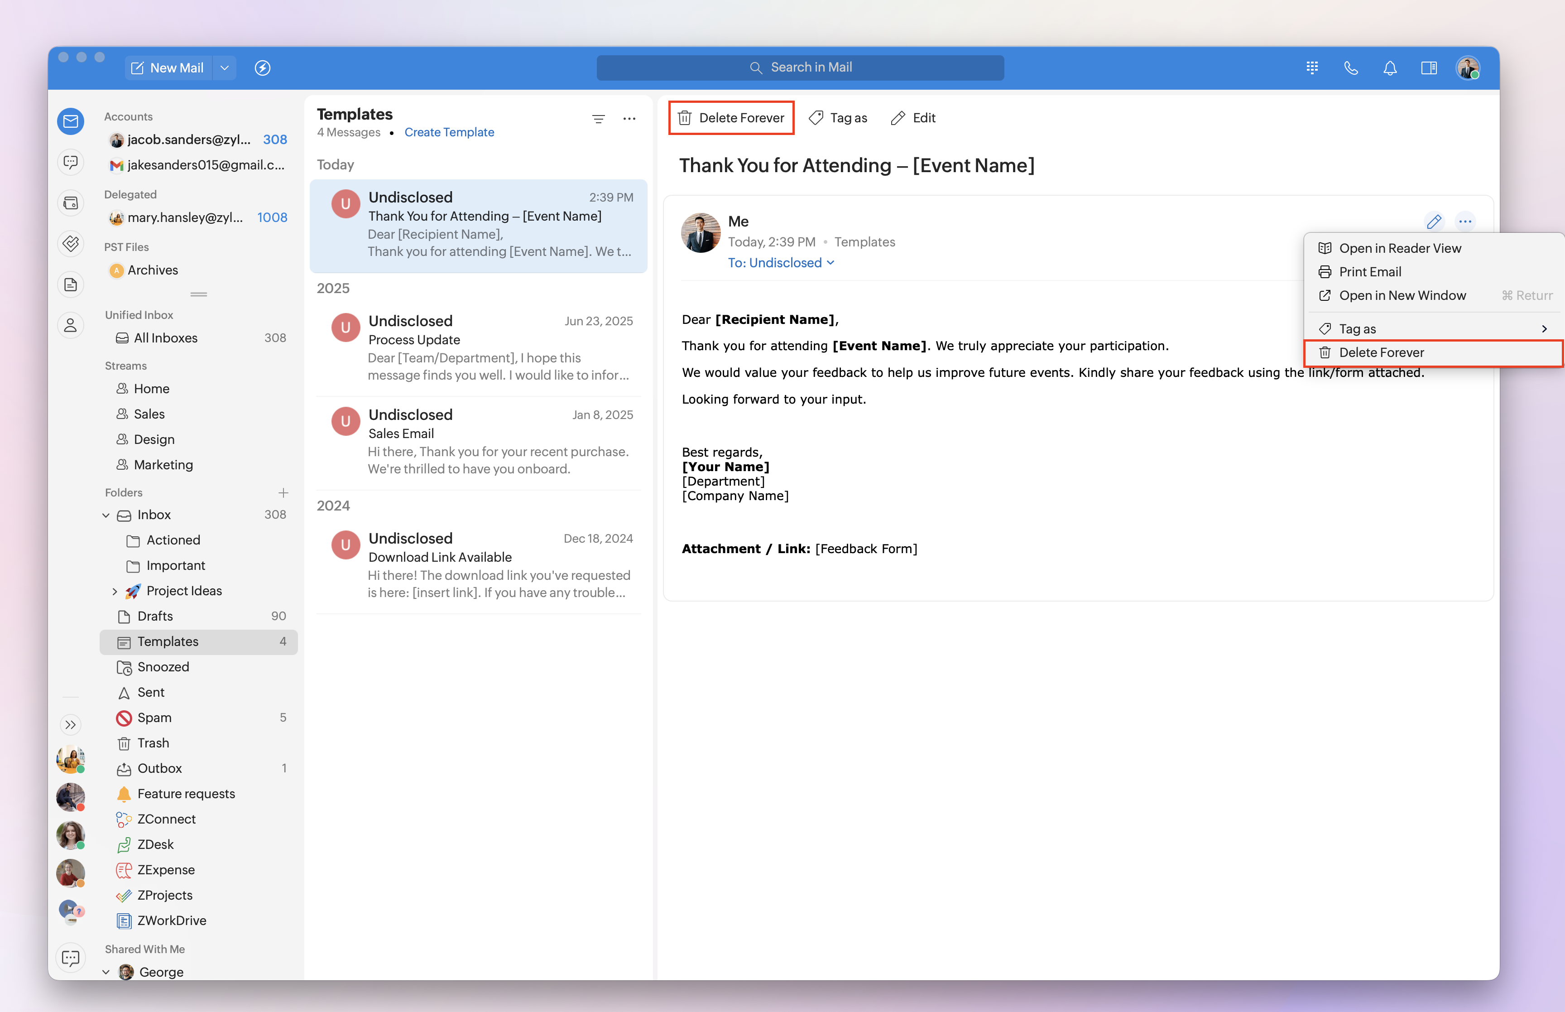Open the contacts icon in left sidebar
Viewport: 1565px width, 1012px height.
coord(71,325)
